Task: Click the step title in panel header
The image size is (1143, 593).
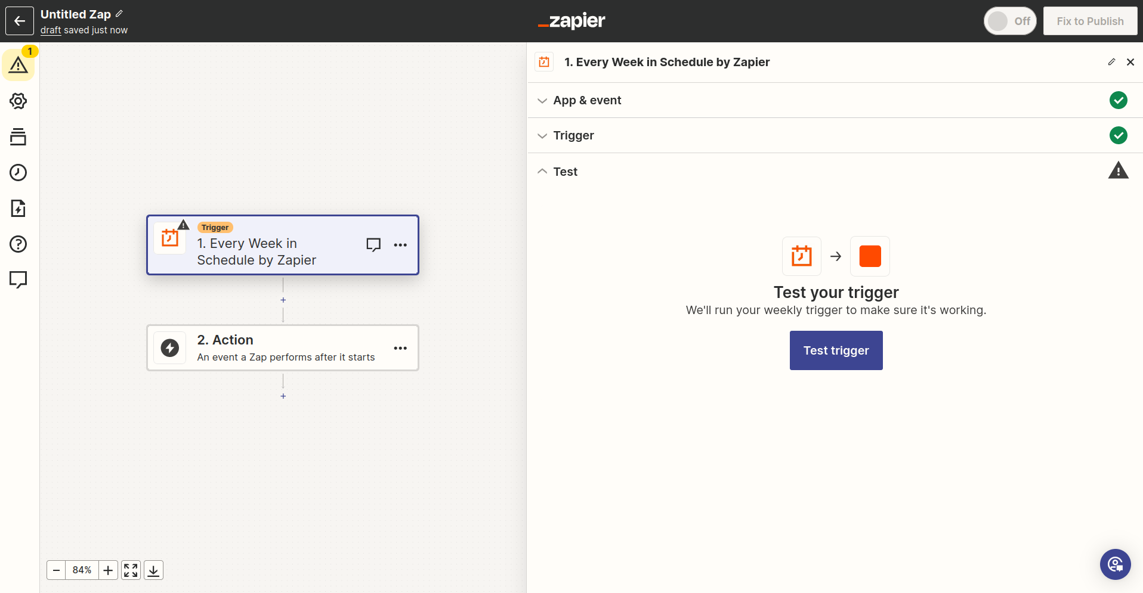Action: click(x=667, y=62)
